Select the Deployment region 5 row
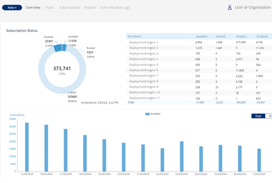Screen dimensions: 272x183 [x=199, y=65]
